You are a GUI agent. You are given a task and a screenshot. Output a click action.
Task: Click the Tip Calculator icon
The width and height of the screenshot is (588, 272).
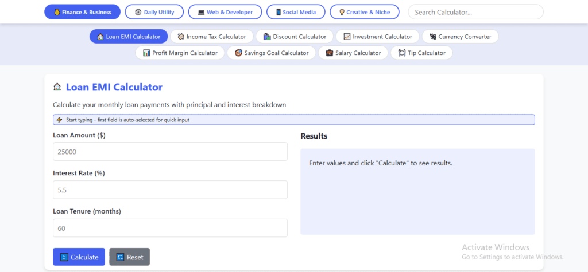point(402,53)
